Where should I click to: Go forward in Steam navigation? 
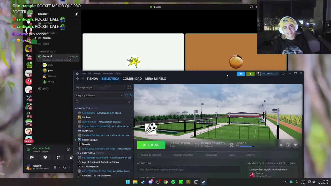(83, 79)
